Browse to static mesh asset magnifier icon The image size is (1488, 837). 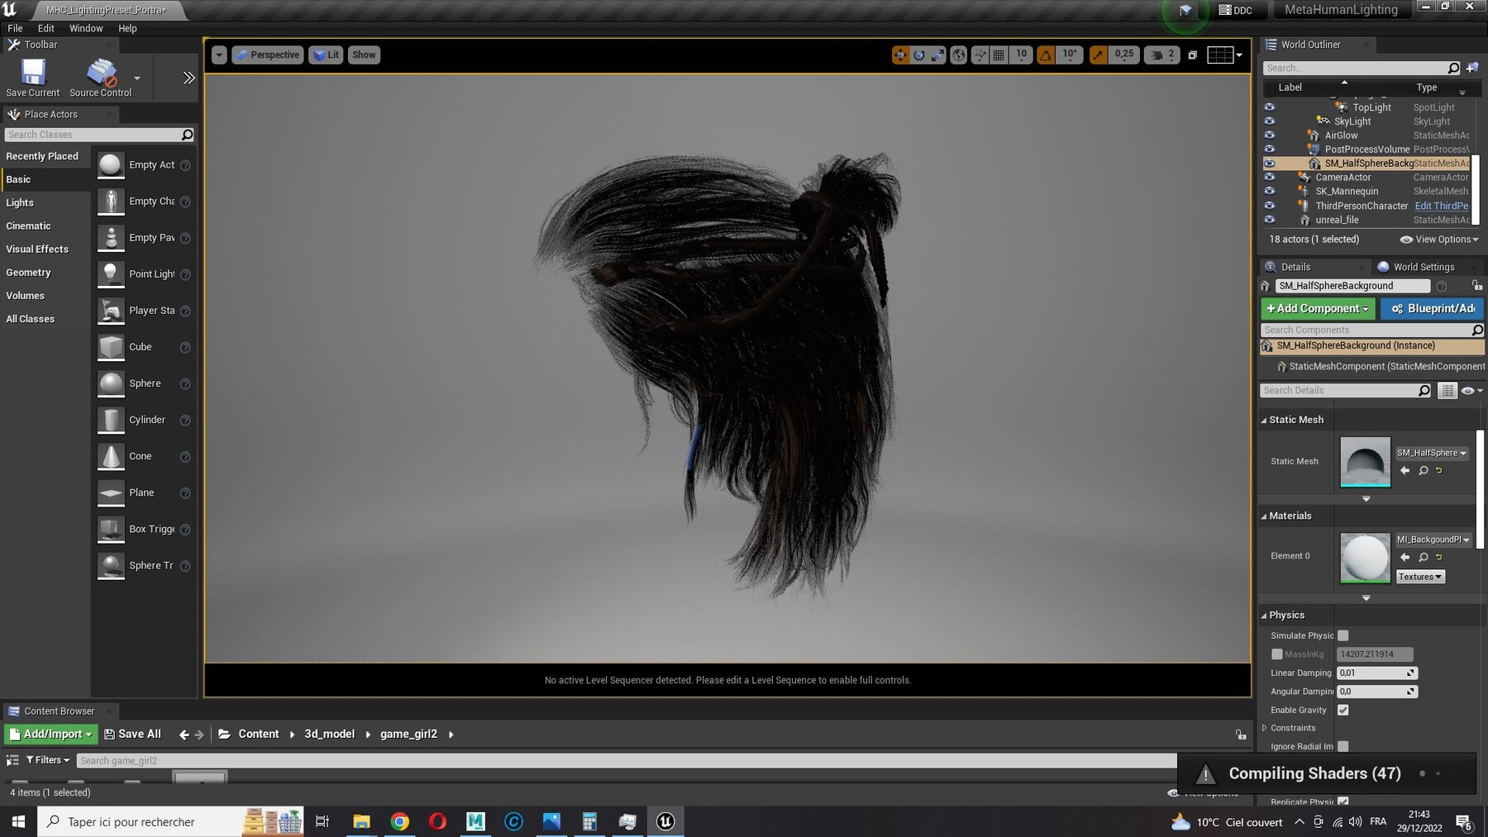tap(1423, 470)
